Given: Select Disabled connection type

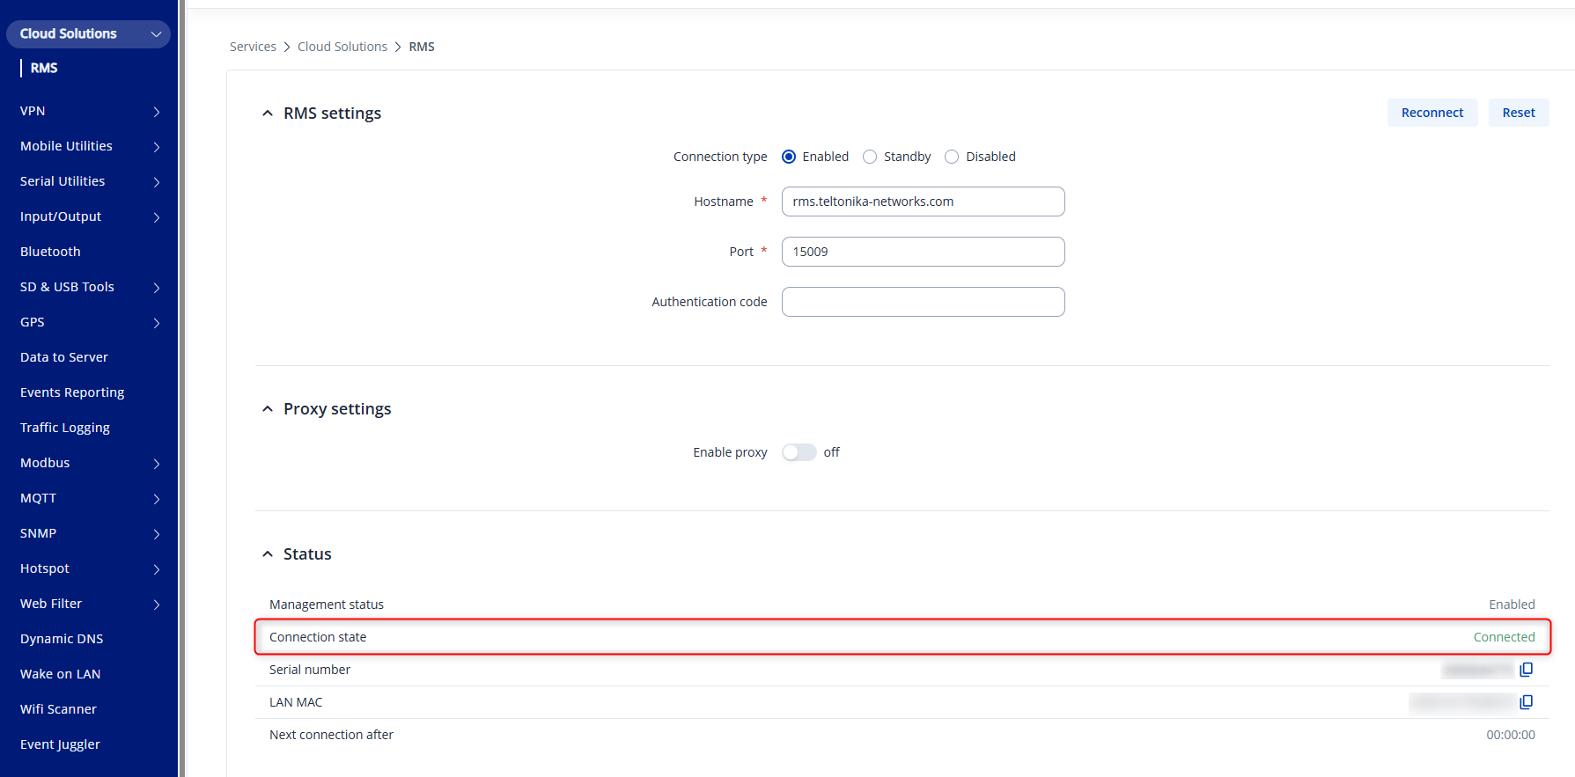Looking at the screenshot, I should 952,157.
